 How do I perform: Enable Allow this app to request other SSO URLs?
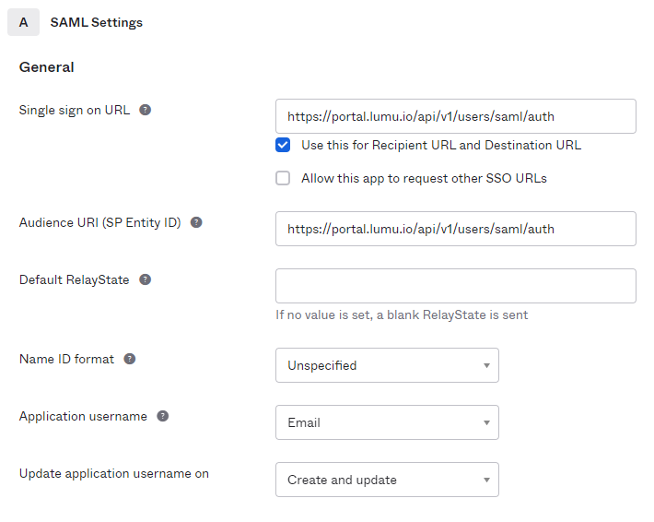(283, 178)
